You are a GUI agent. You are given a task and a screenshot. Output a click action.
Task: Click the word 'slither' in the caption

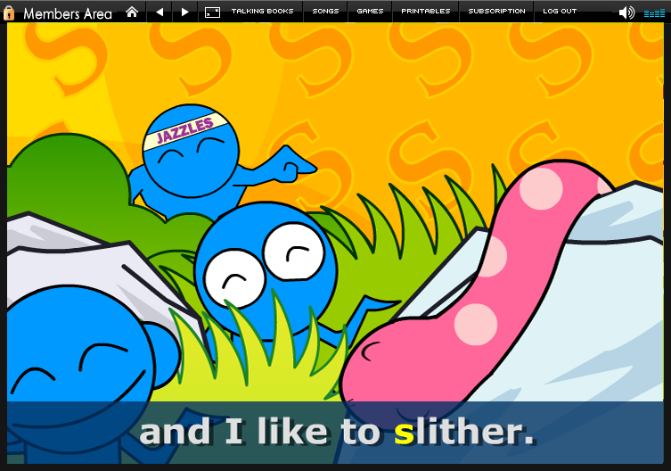point(463,433)
